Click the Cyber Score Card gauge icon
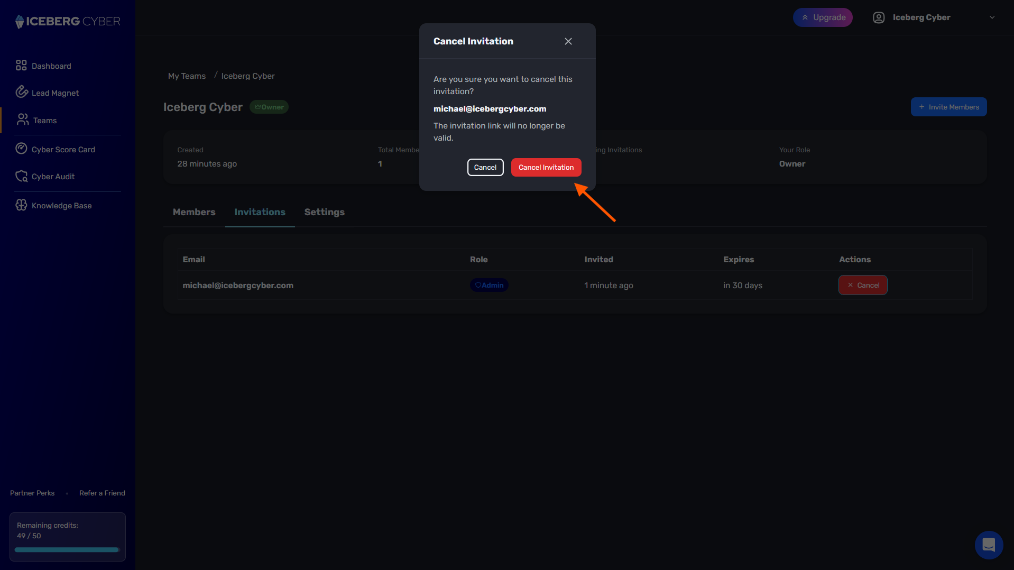 coord(21,149)
